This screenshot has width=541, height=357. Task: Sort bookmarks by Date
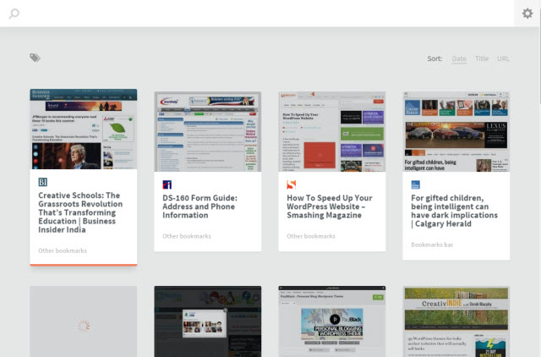[x=459, y=58]
